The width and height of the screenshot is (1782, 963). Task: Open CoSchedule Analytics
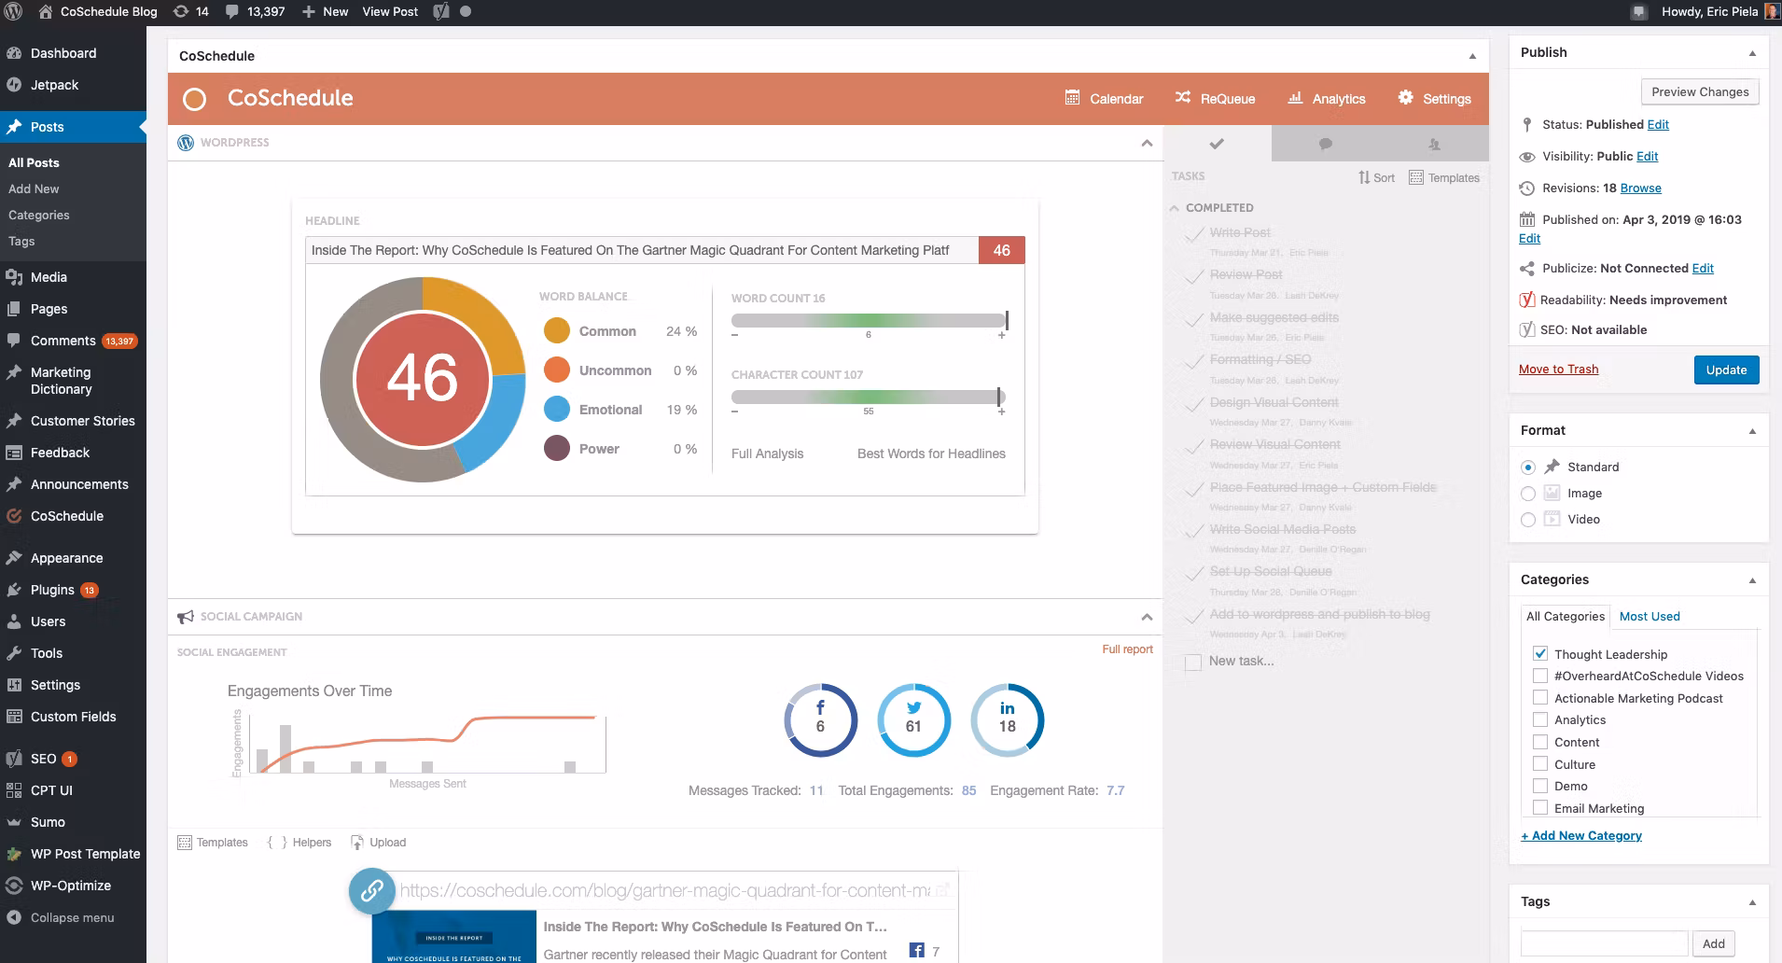click(1338, 99)
